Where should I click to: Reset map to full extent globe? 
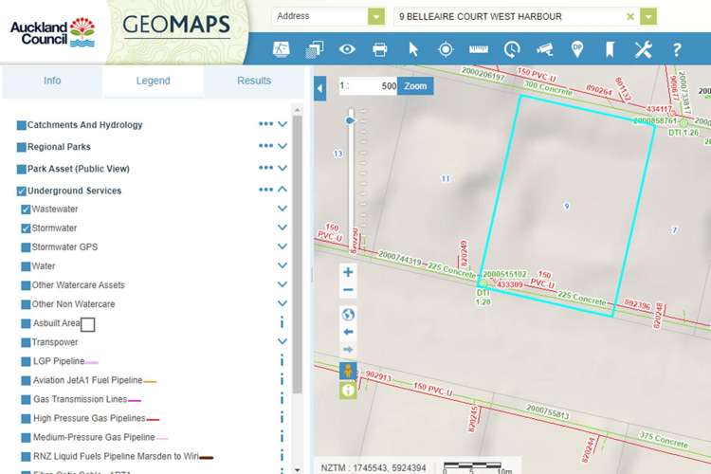click(x=348, y=314)
